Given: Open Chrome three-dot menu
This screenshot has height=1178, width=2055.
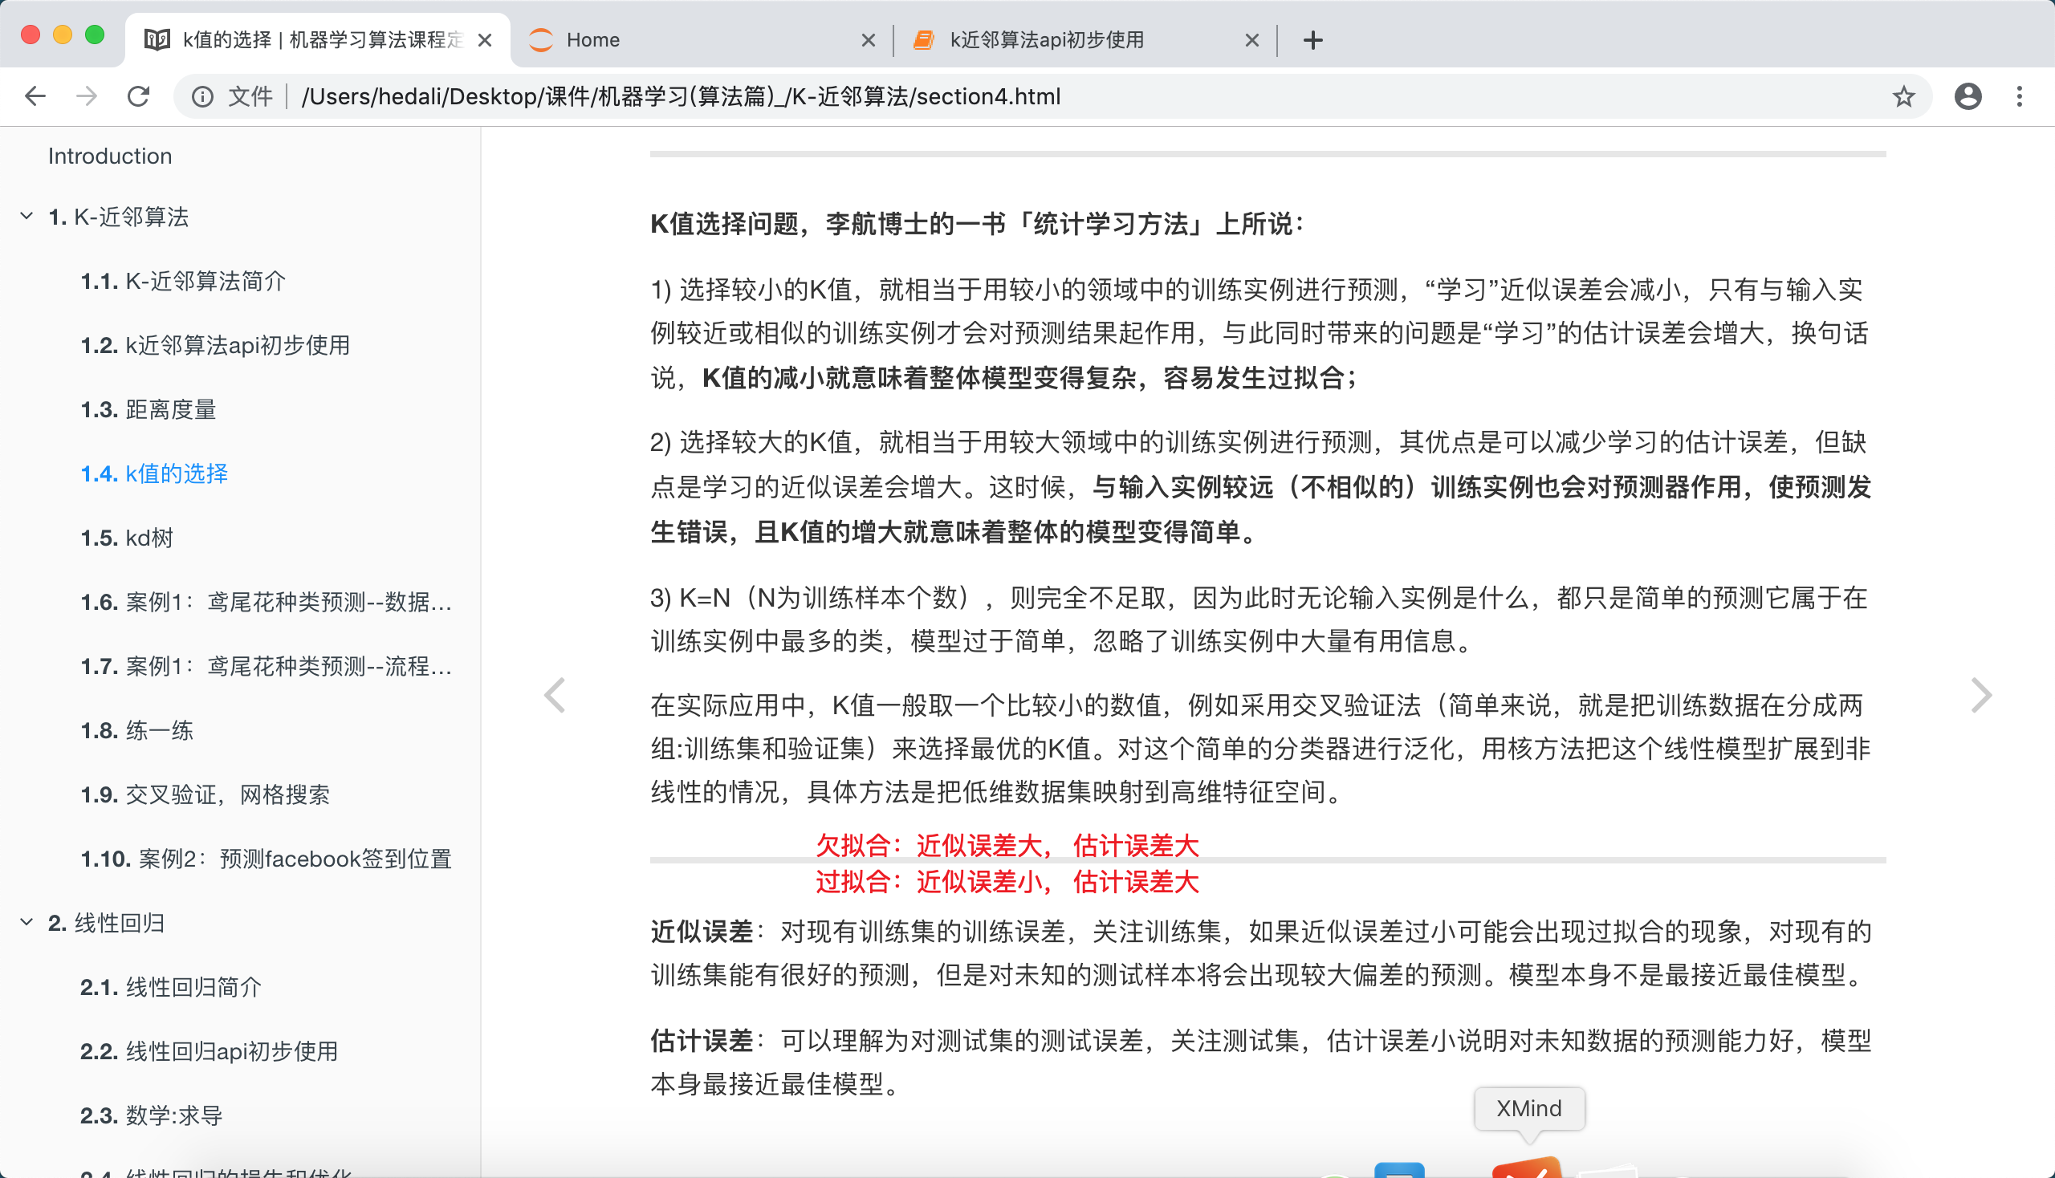Looking at the screenshot, I should point(2020,96).
